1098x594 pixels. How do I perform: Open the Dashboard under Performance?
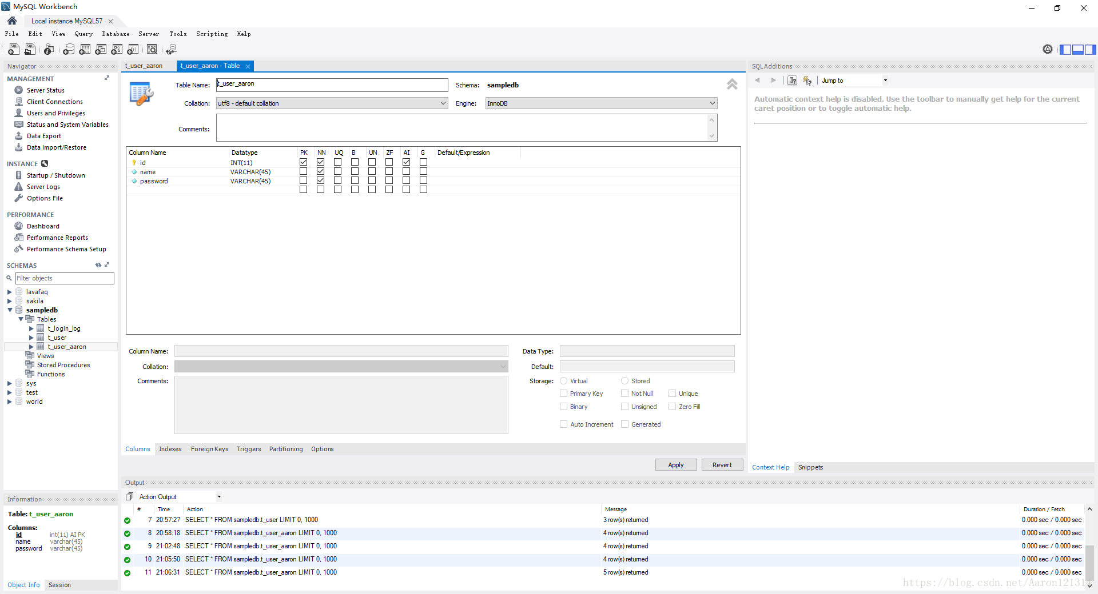43,226
